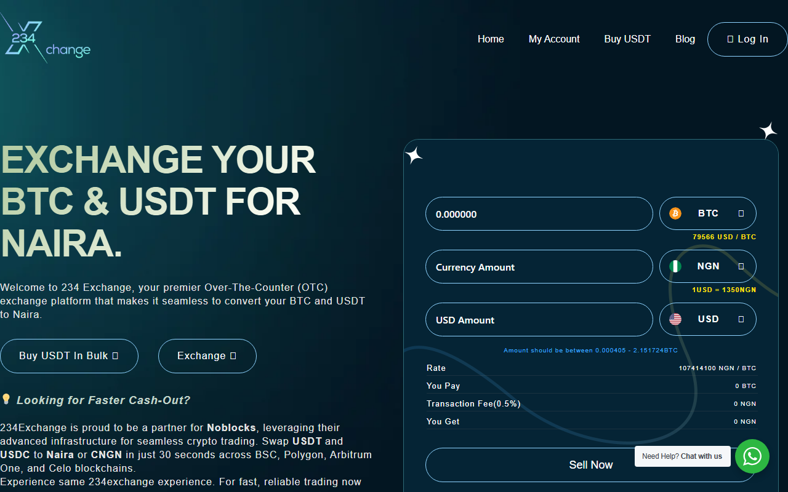This screenshot has height=492, width=788.
Task: Click the You Pay label
Action: [443, 386]
